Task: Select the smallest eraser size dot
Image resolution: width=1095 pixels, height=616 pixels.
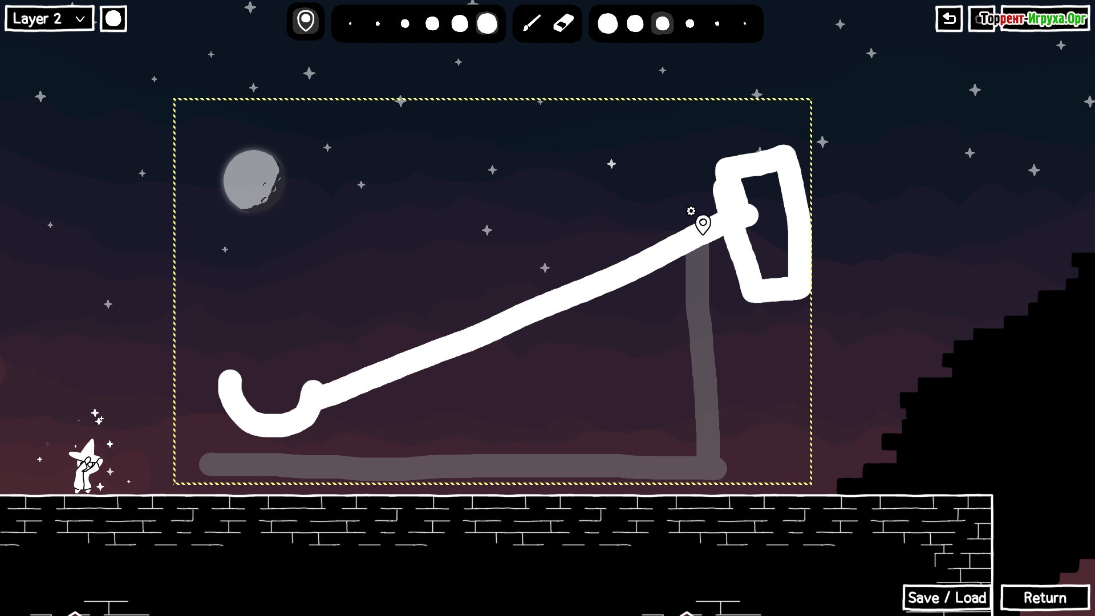Action: pyautogui.click(x=744, y=24)
